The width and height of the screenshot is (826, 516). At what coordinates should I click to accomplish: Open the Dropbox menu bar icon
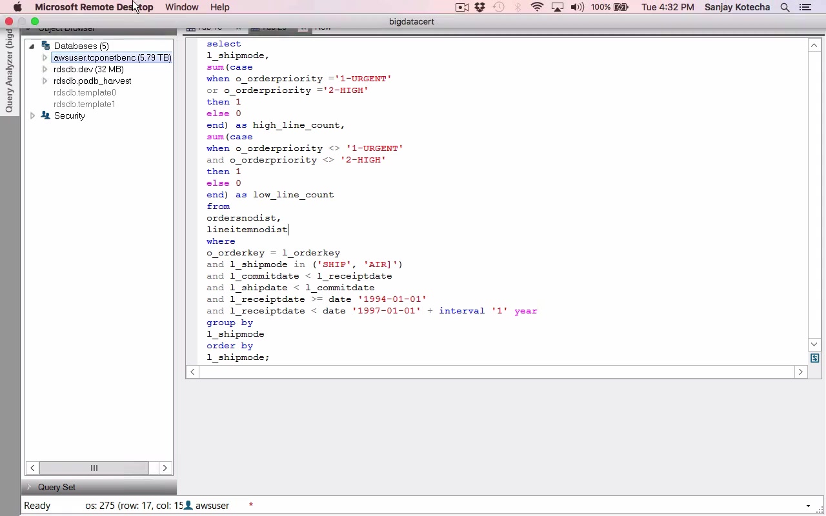[479, 7]
